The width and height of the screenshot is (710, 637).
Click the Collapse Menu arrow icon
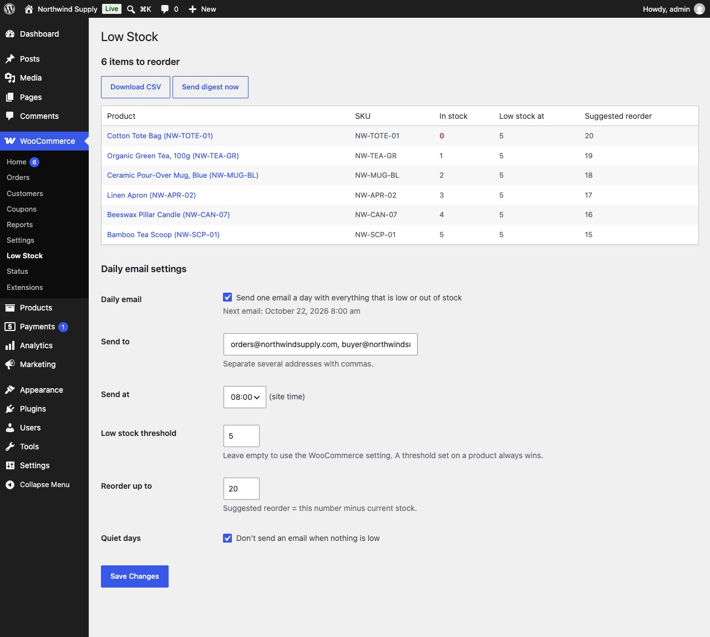tap(10, 485)
